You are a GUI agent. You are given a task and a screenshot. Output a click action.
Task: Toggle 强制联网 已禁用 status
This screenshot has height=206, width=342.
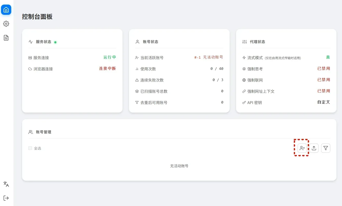coord(324,80)
